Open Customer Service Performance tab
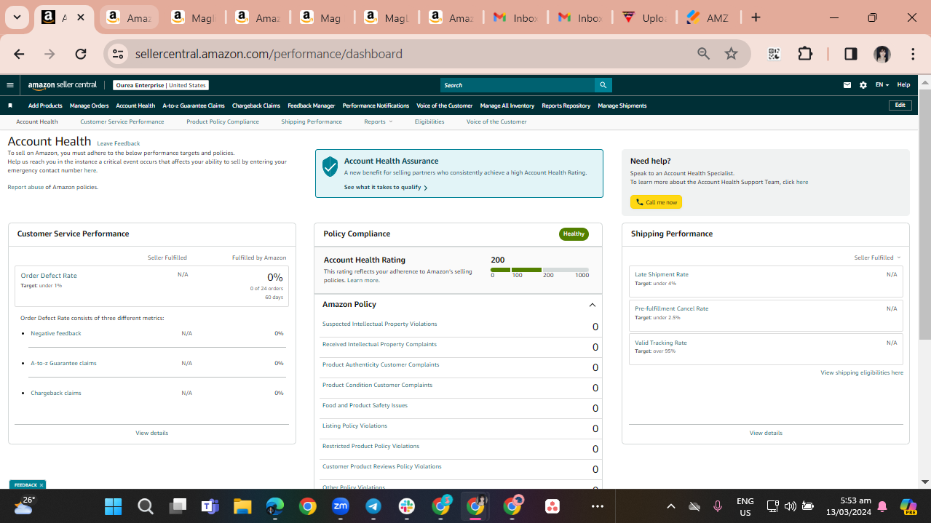 pos(122,121)
